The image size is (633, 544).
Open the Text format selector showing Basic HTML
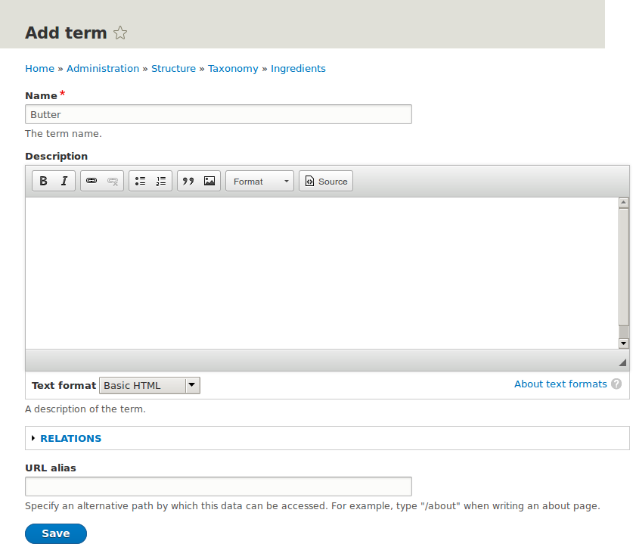[149, 385]
